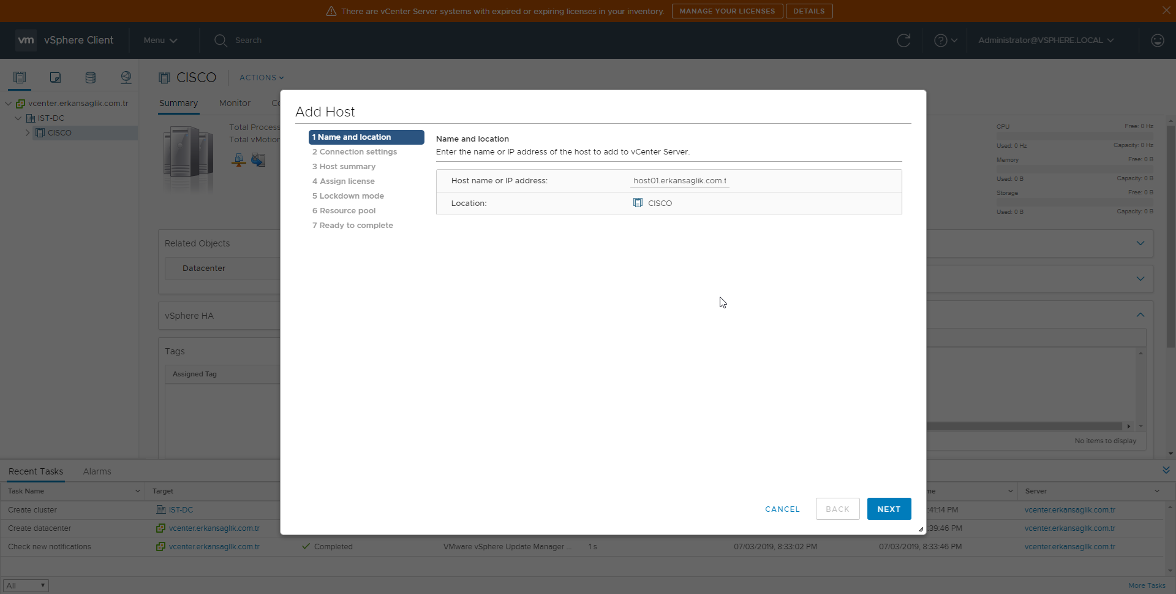Open the Administrator@VSPHERE.LOCAL user menu
Screen dimensions: 1176x594
1046,40
